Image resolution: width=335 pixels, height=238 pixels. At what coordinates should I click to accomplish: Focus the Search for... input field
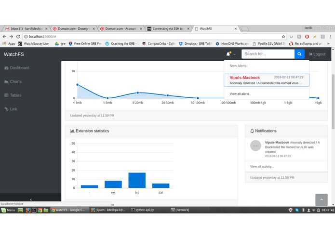(268, 54)
